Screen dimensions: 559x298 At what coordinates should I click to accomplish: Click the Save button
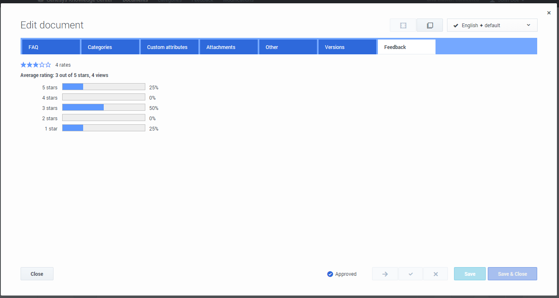[x=470, y=274]
